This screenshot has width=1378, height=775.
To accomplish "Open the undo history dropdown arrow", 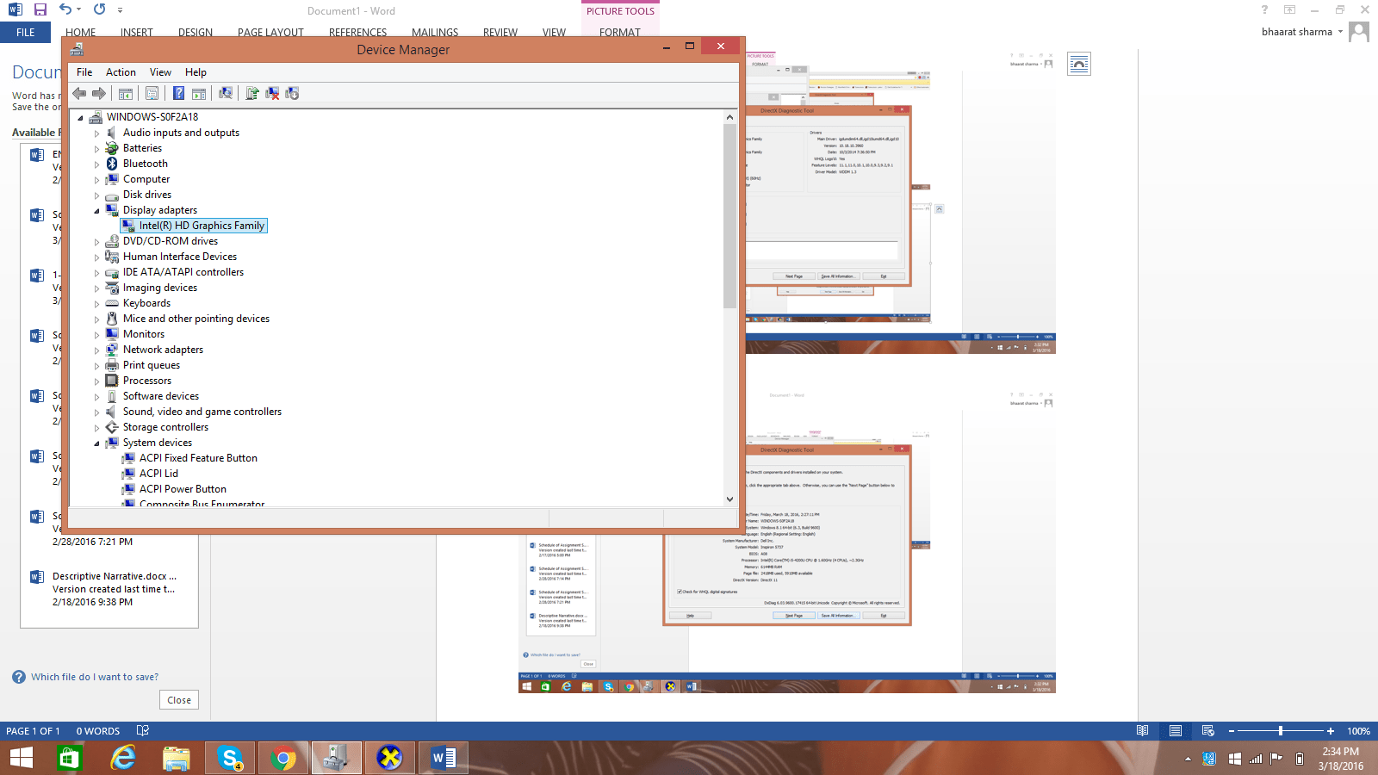I will (78, 9).
